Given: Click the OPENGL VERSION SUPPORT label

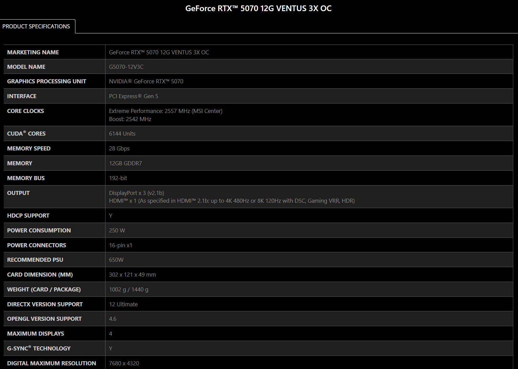Looking at the screenshot, I should coord(44,319).
